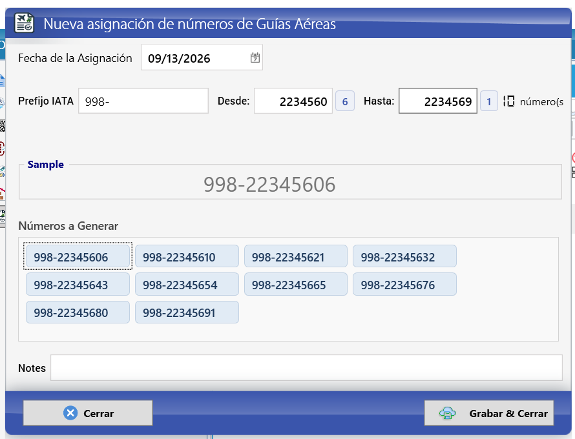This screenshot has width=575, height=439.
Task: Click the air waybill dialog title icon
Action: coord(24,23)
